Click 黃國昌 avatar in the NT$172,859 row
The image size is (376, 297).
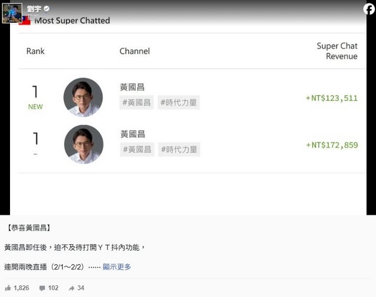83,144
